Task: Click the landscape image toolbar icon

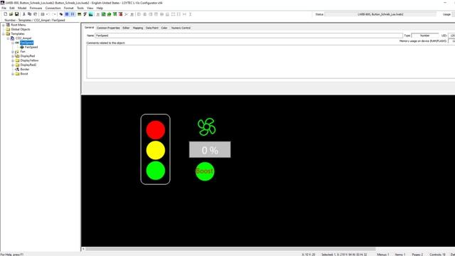Action: [x=91, y=14]
